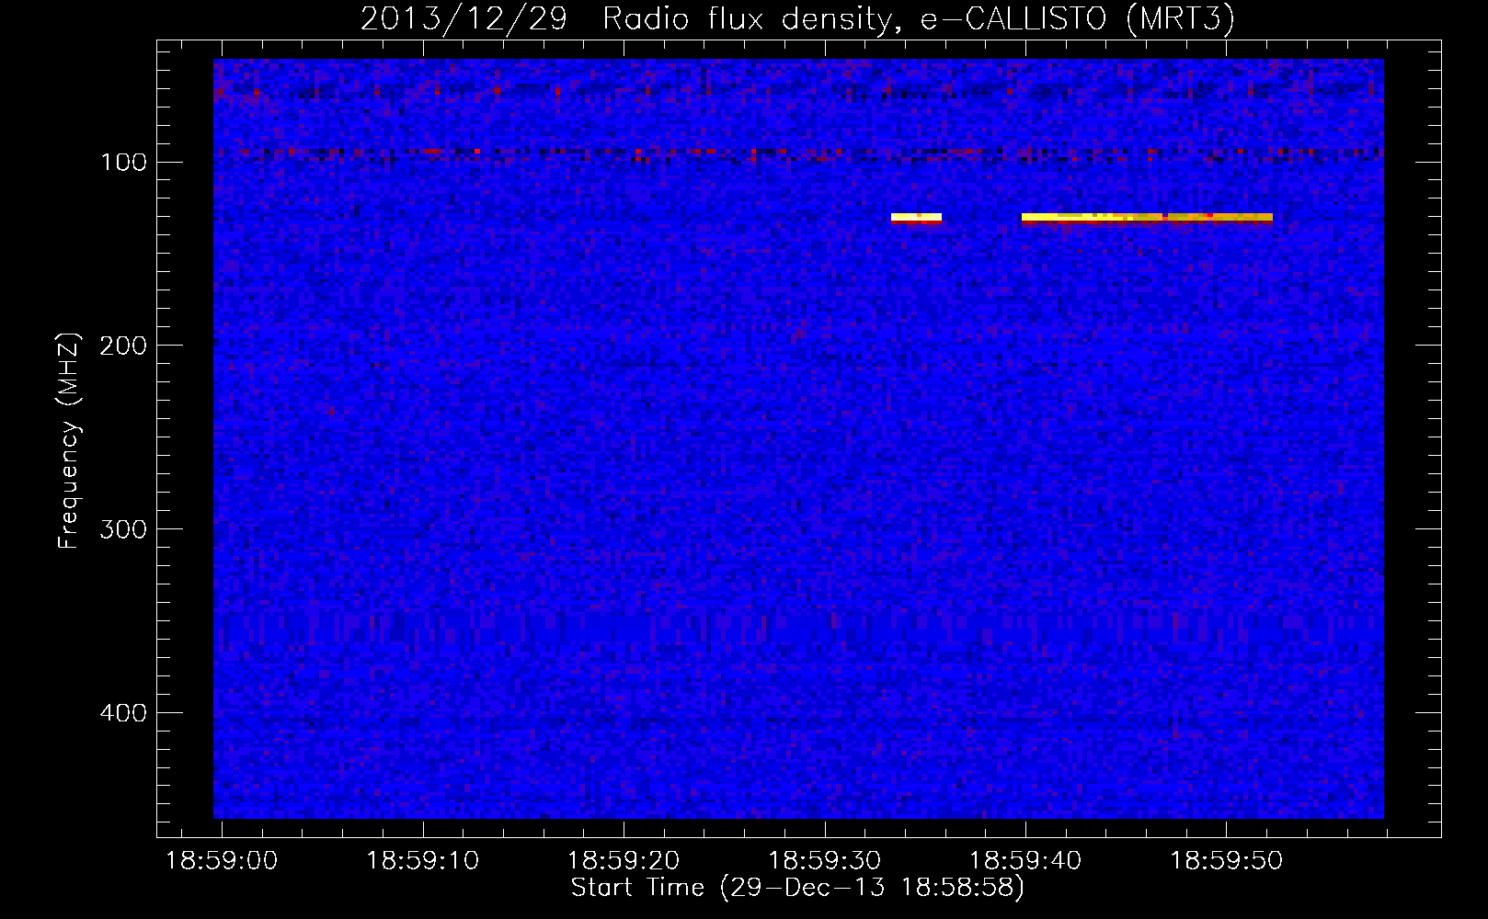
Task: Click the 'Start Time (29-Dec-13 18:58:58)' label
Action: 797,888
